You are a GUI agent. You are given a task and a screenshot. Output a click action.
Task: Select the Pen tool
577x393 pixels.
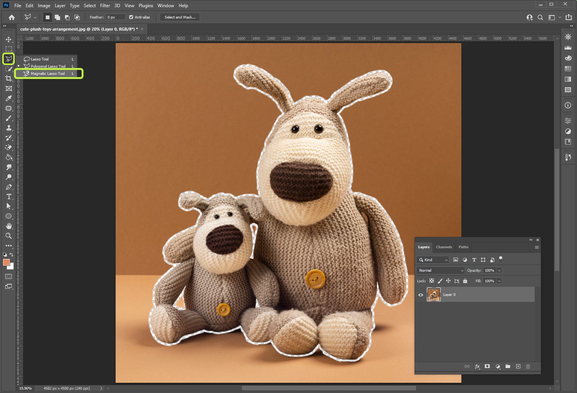click(9, 187)
